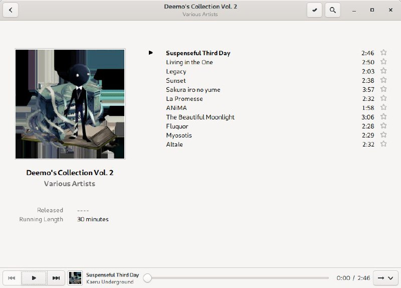This screenshot has width=401, height=288.
Task: Click the large album cover artwork
Action: click(70, 104)
